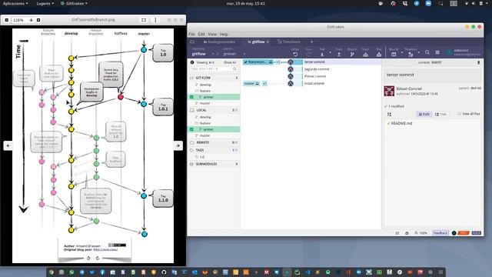This screenshot has height=277, width=492.
Task: Click the repository folder icon left of tabs
Action: coord(192,42)
